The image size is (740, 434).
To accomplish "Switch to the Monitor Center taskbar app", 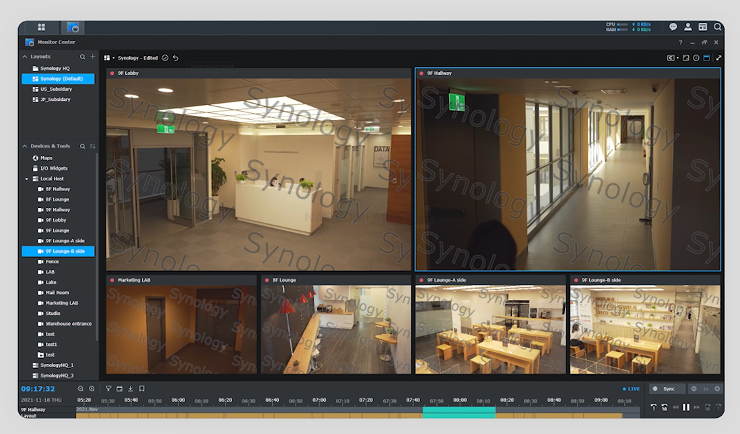I will (73, 28).
